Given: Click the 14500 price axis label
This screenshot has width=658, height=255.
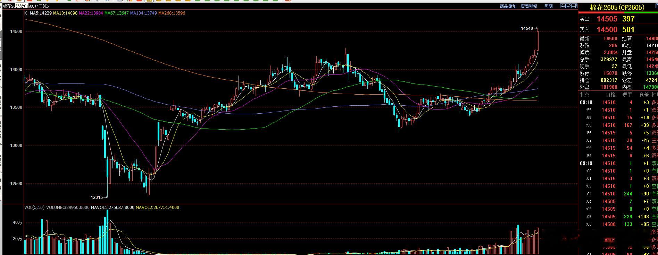Looking at the screenshot, I should (x=16, y=32).
